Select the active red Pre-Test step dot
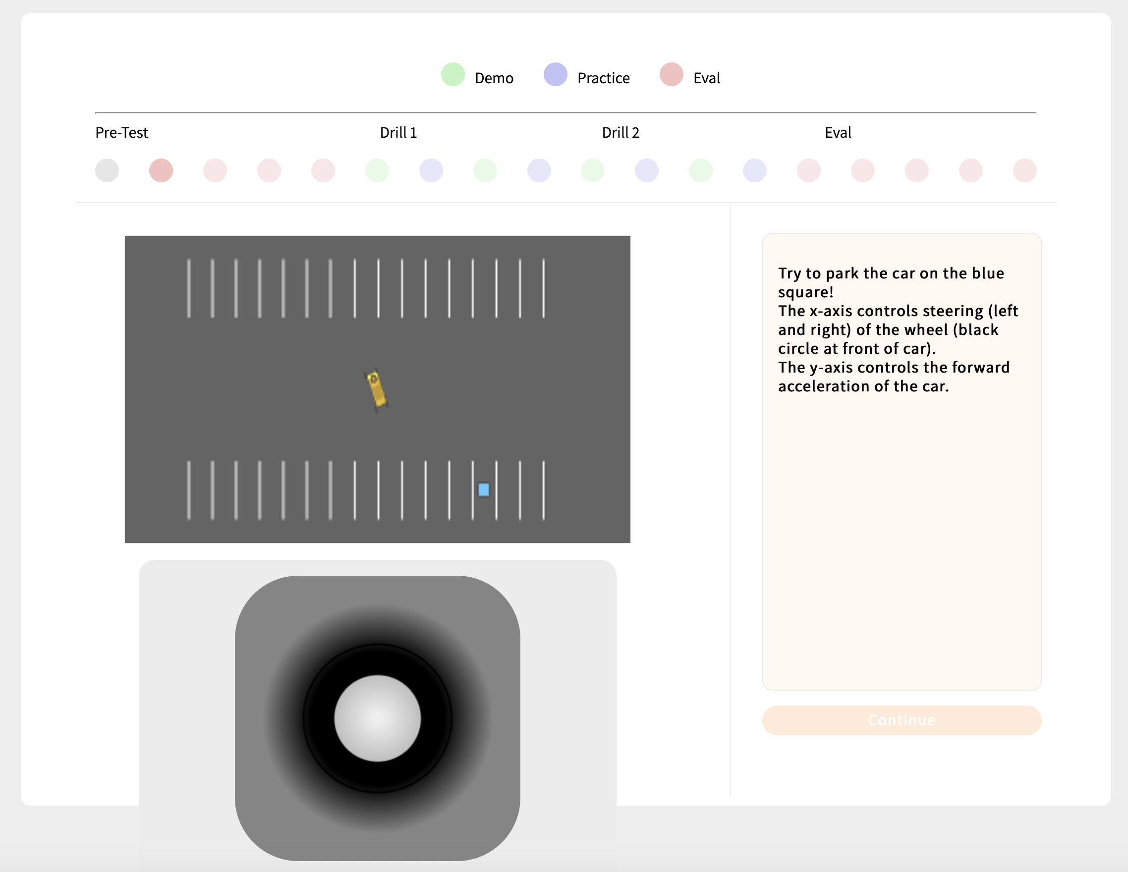1128x872 pixels. [161, 170]
